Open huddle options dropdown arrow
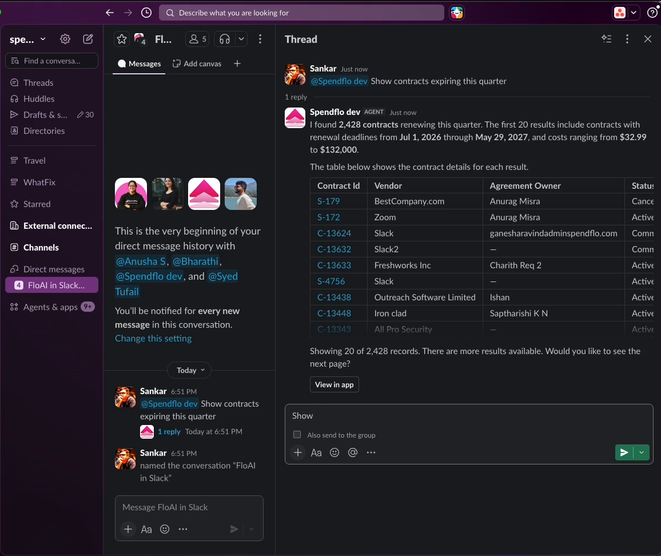Image resolution: width=661 pixels, height=556 pixels. tap(241, 39)
